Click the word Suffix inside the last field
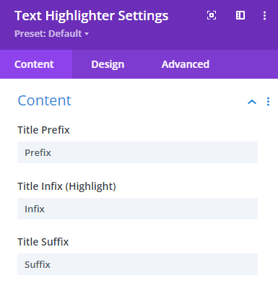The width and height of the screenshot is (278, 291). pos(38,264)
